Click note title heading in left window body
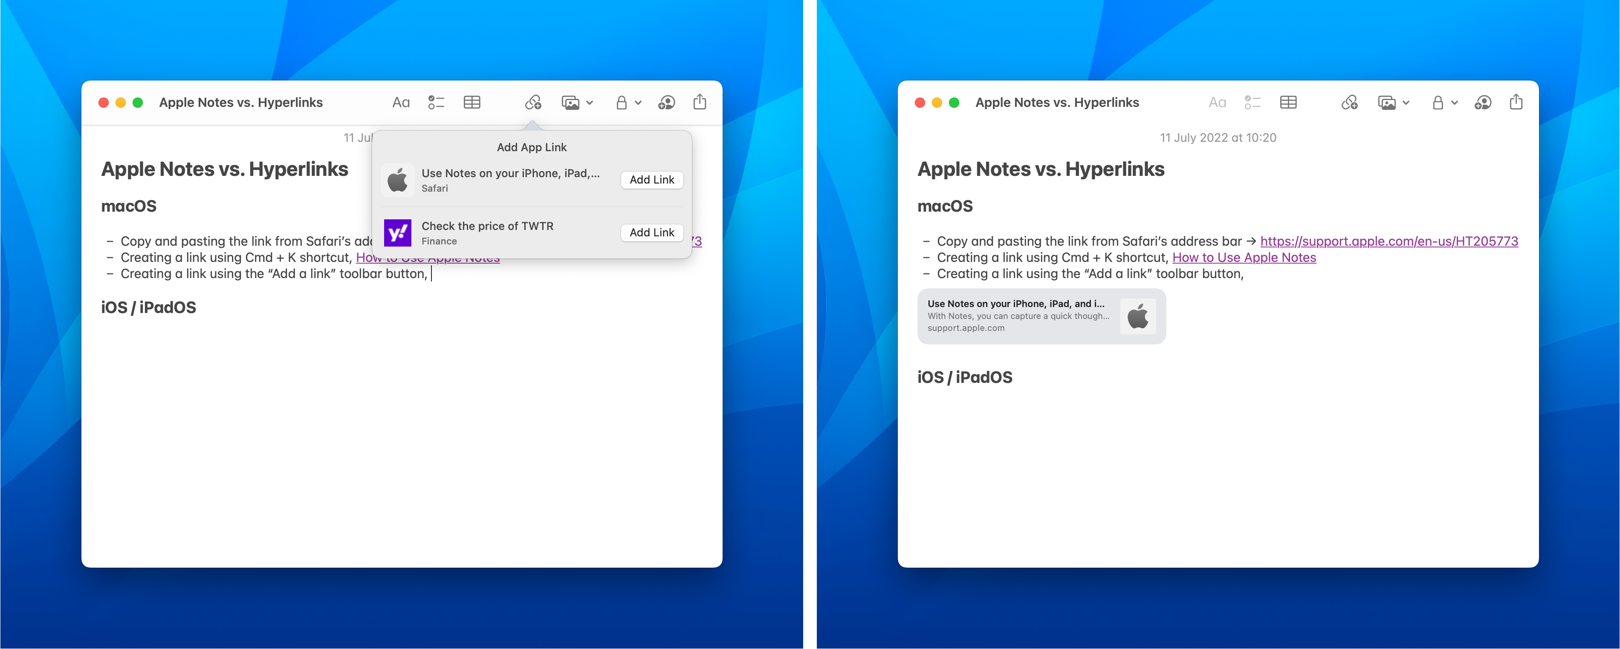 click(x=225, y=169)
